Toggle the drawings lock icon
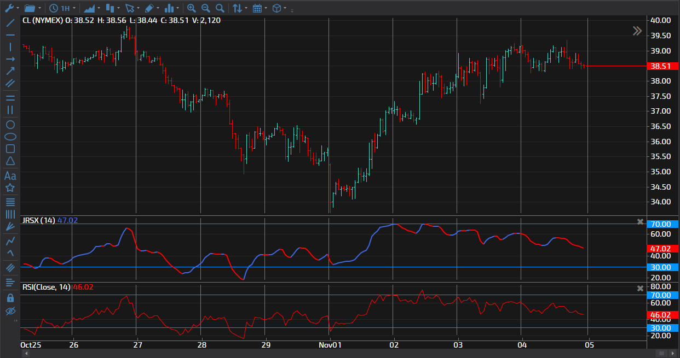 click(x=10, y=298)
